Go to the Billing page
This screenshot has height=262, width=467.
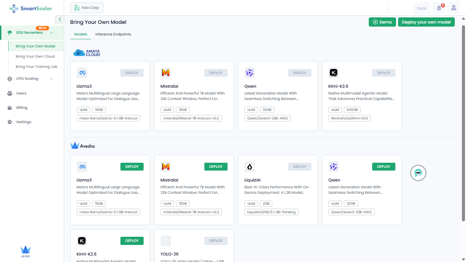point(22,108)
